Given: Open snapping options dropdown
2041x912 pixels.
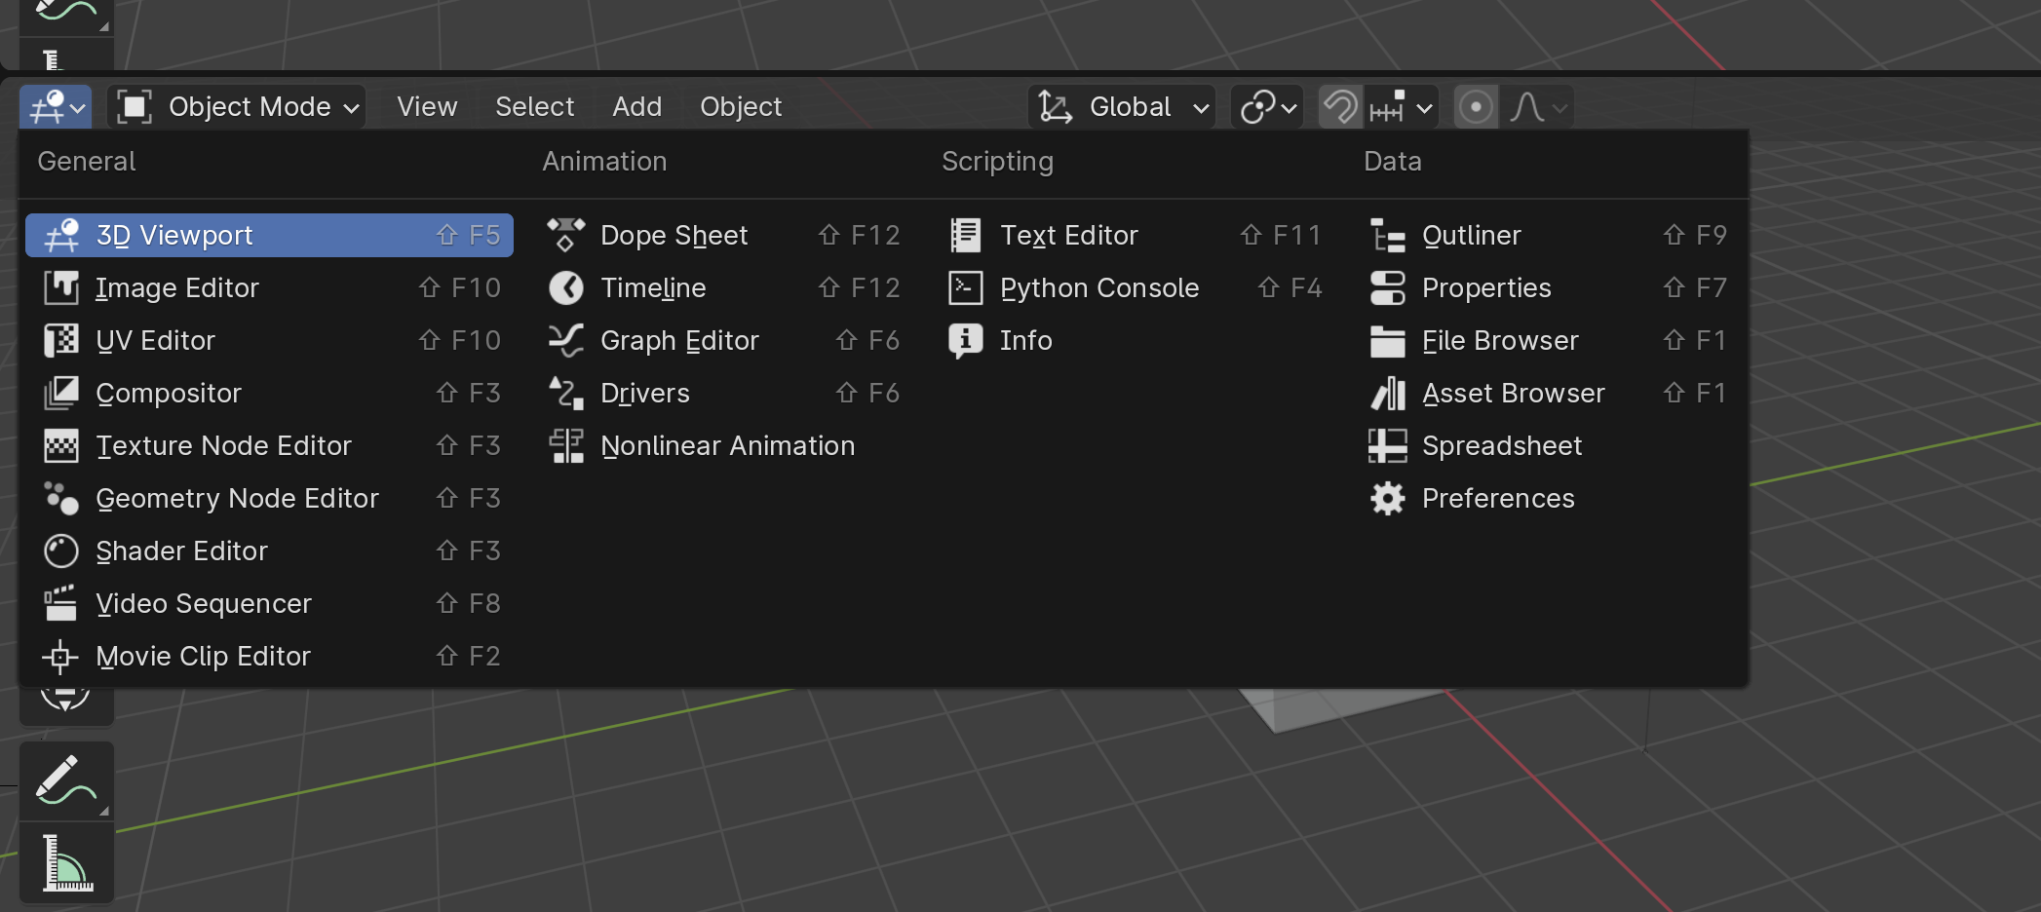Looking at the screenshot, I should pyautogui.click(x=1402, y=106).
